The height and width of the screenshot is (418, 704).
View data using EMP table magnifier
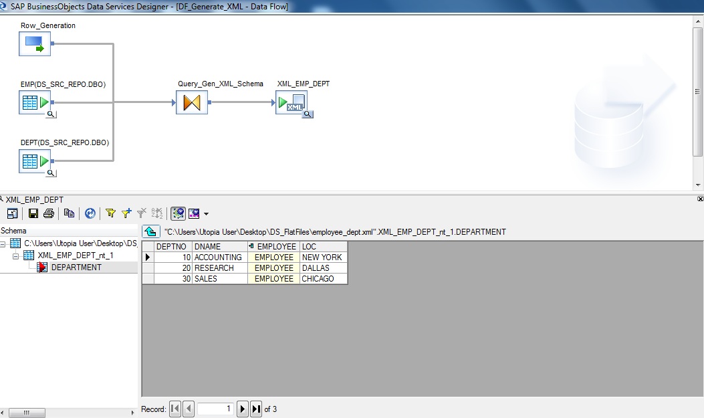(x=51, y=114)
